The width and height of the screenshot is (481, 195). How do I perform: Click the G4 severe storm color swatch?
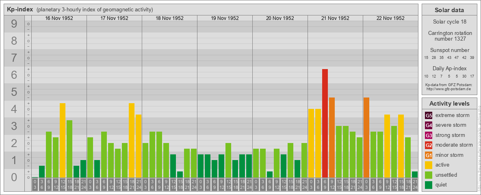pos(429,125)
